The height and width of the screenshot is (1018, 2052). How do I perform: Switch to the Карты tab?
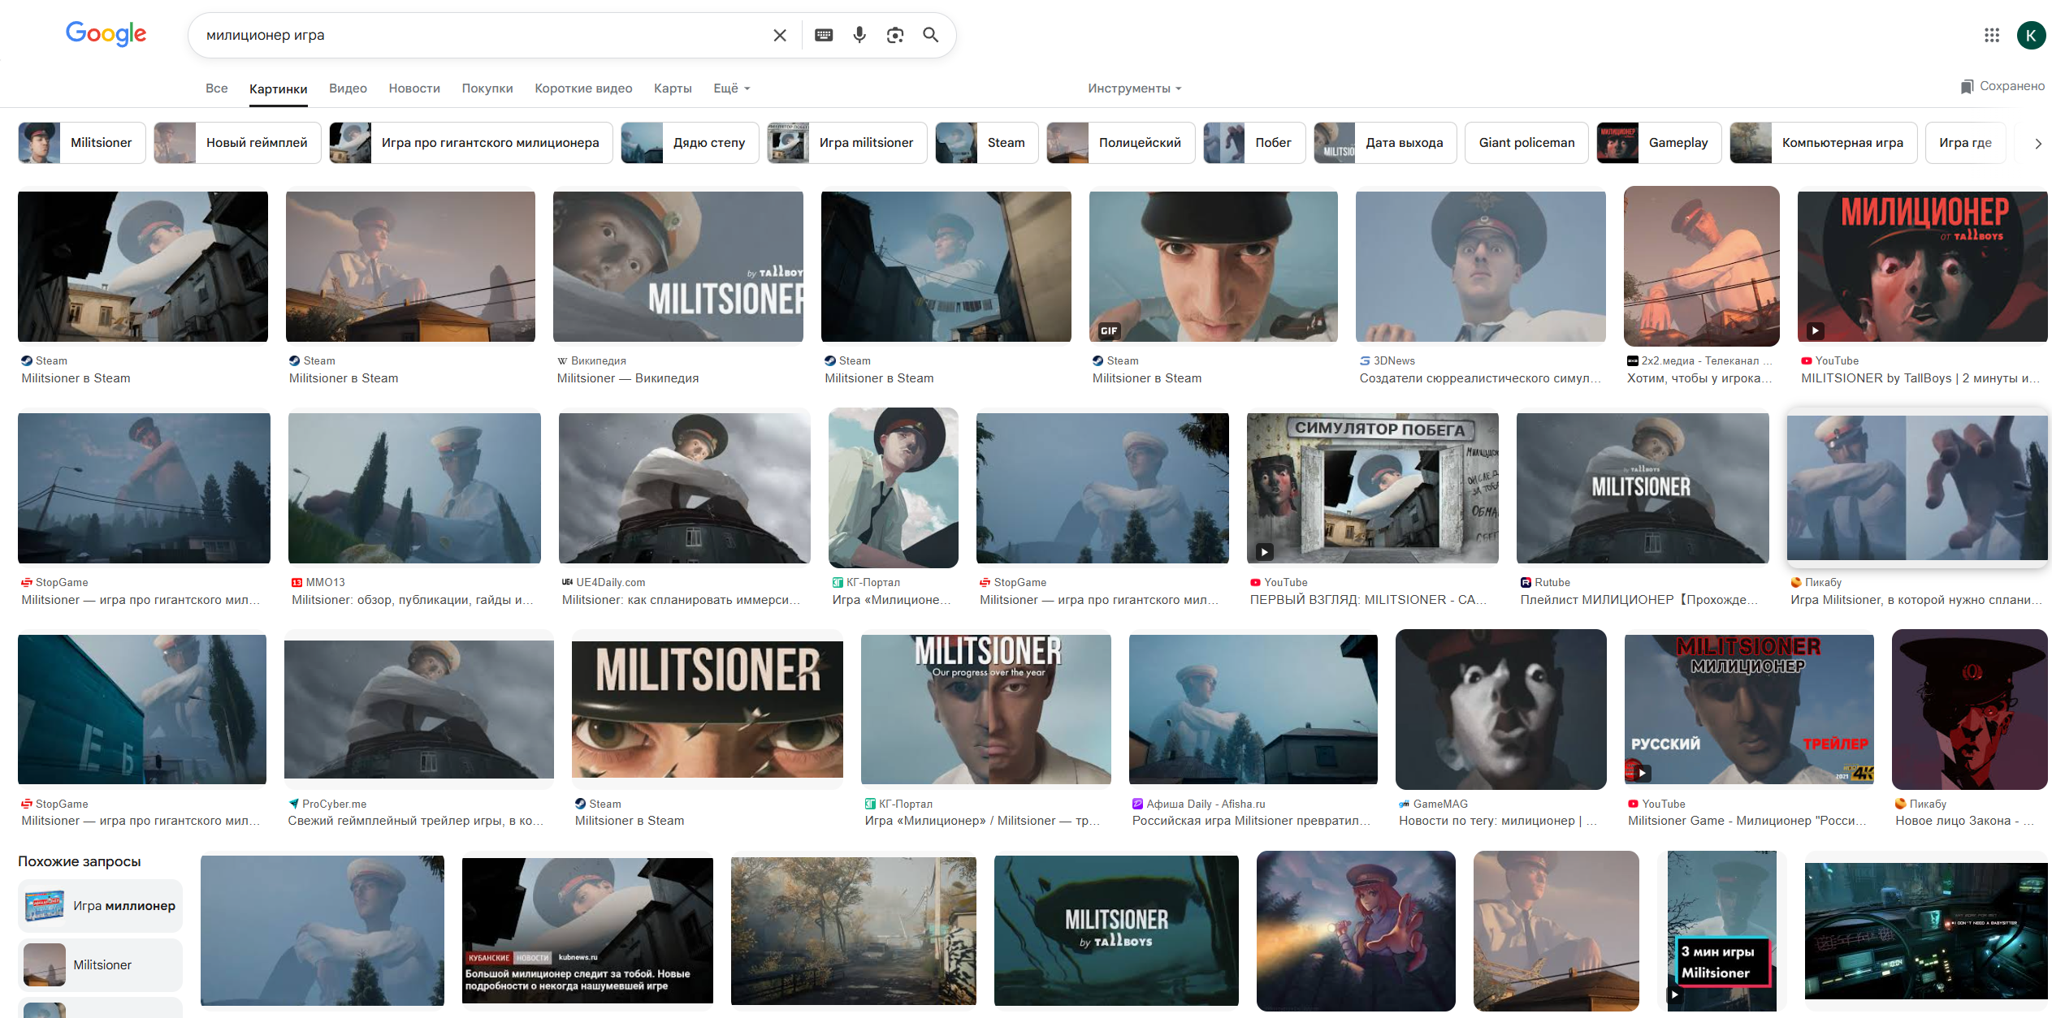click(673, 88)
